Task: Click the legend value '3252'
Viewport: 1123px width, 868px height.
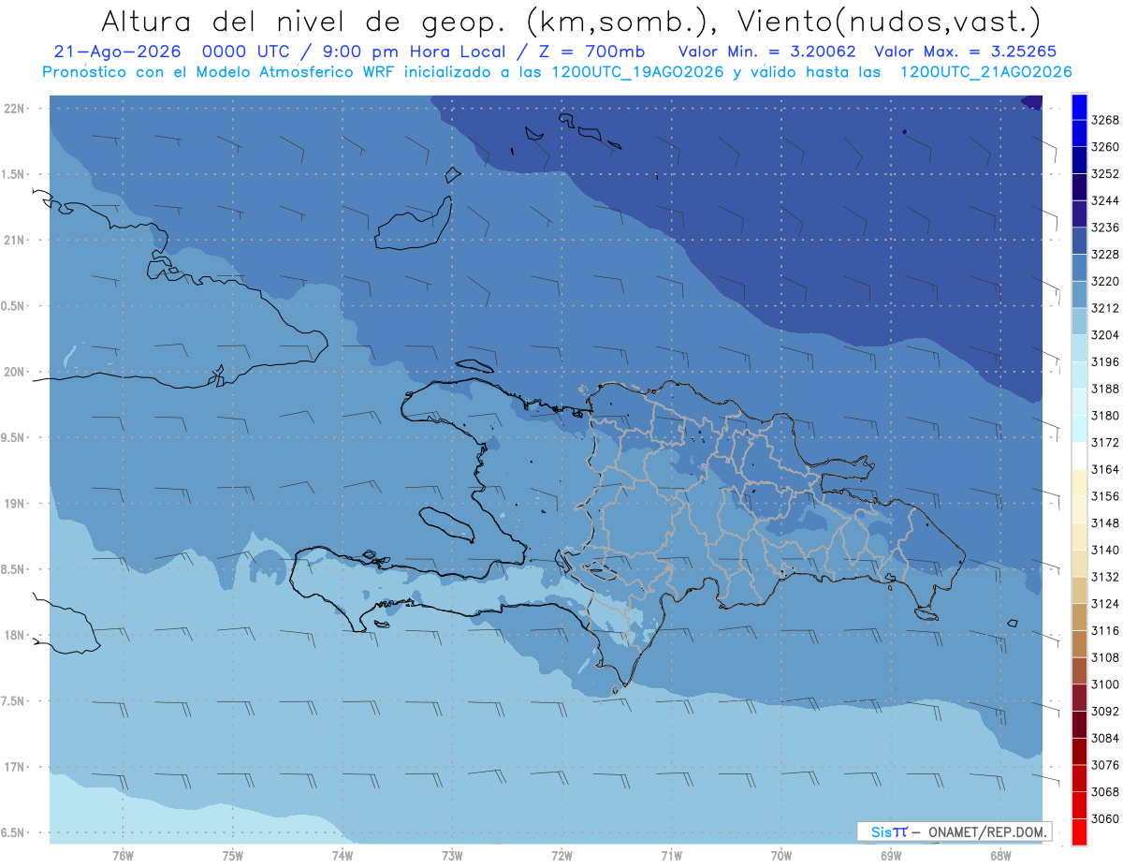Action: pyautogui.click(x=1105, y=174)
